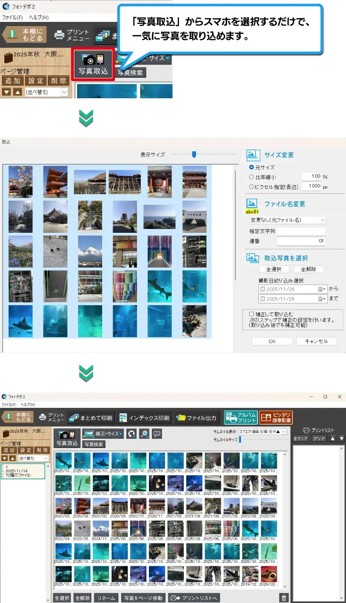Adjust the 表示サイズ slider in 取込 dialog

click(x=194, y=154)
